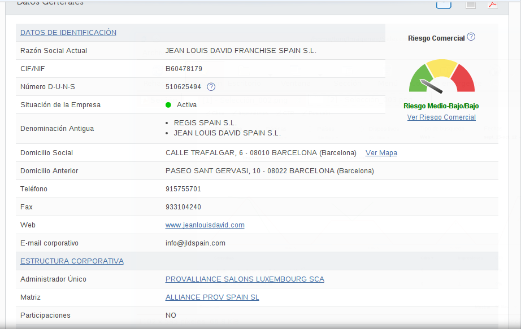Click the Número D-U-N-S label
The image size is (521, 329).
[x=47, y=87]
